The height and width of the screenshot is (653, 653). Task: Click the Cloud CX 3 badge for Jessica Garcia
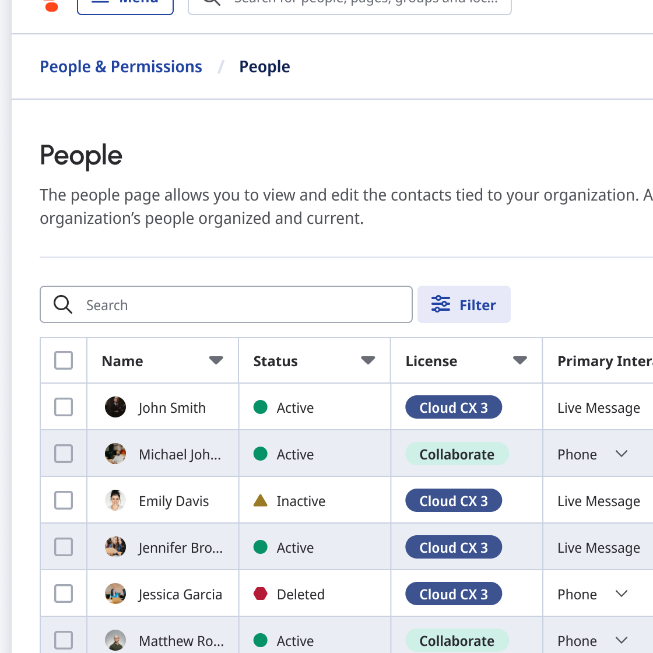pyautogui.click(x=454, y=594)
